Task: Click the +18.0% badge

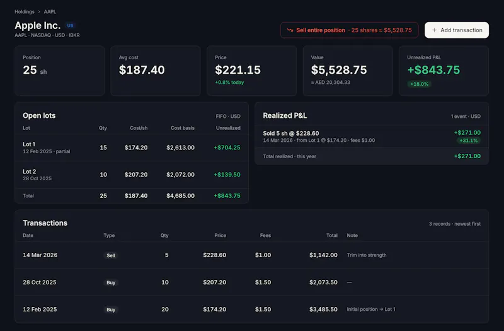Action: (419, 84)
